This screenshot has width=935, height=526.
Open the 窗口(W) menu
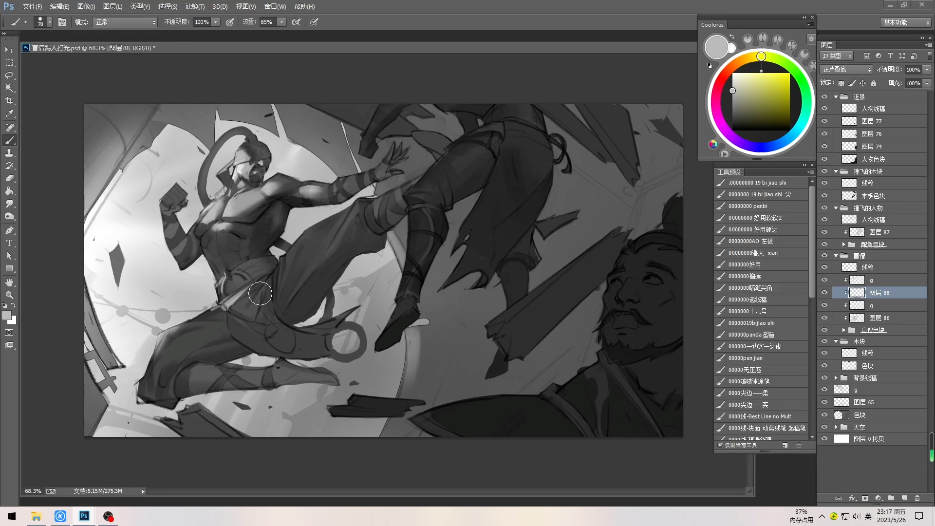(275, 6)
